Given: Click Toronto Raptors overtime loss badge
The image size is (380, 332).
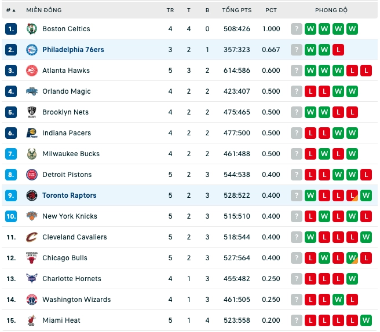Looking at the screenshot, I should pyautogui.click(x=352, y=195).
